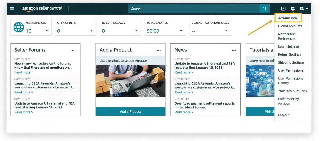Click the settings gear icon
This screenshot has height=141, width=320.
pos(293,9)
